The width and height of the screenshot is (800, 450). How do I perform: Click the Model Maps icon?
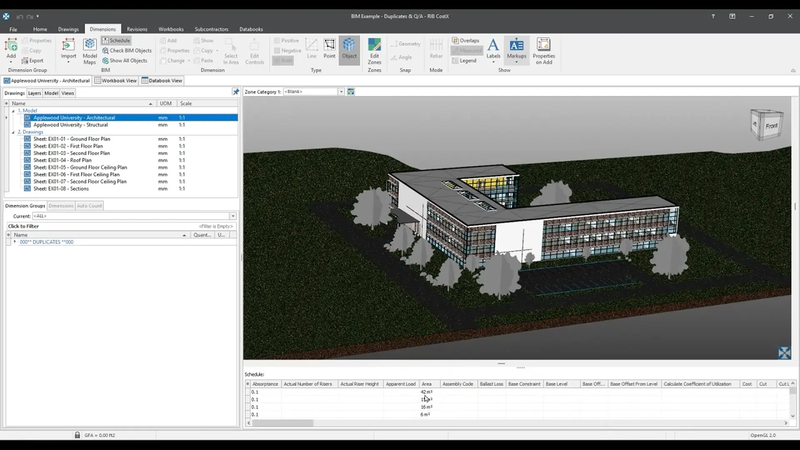tap(90, 50)
